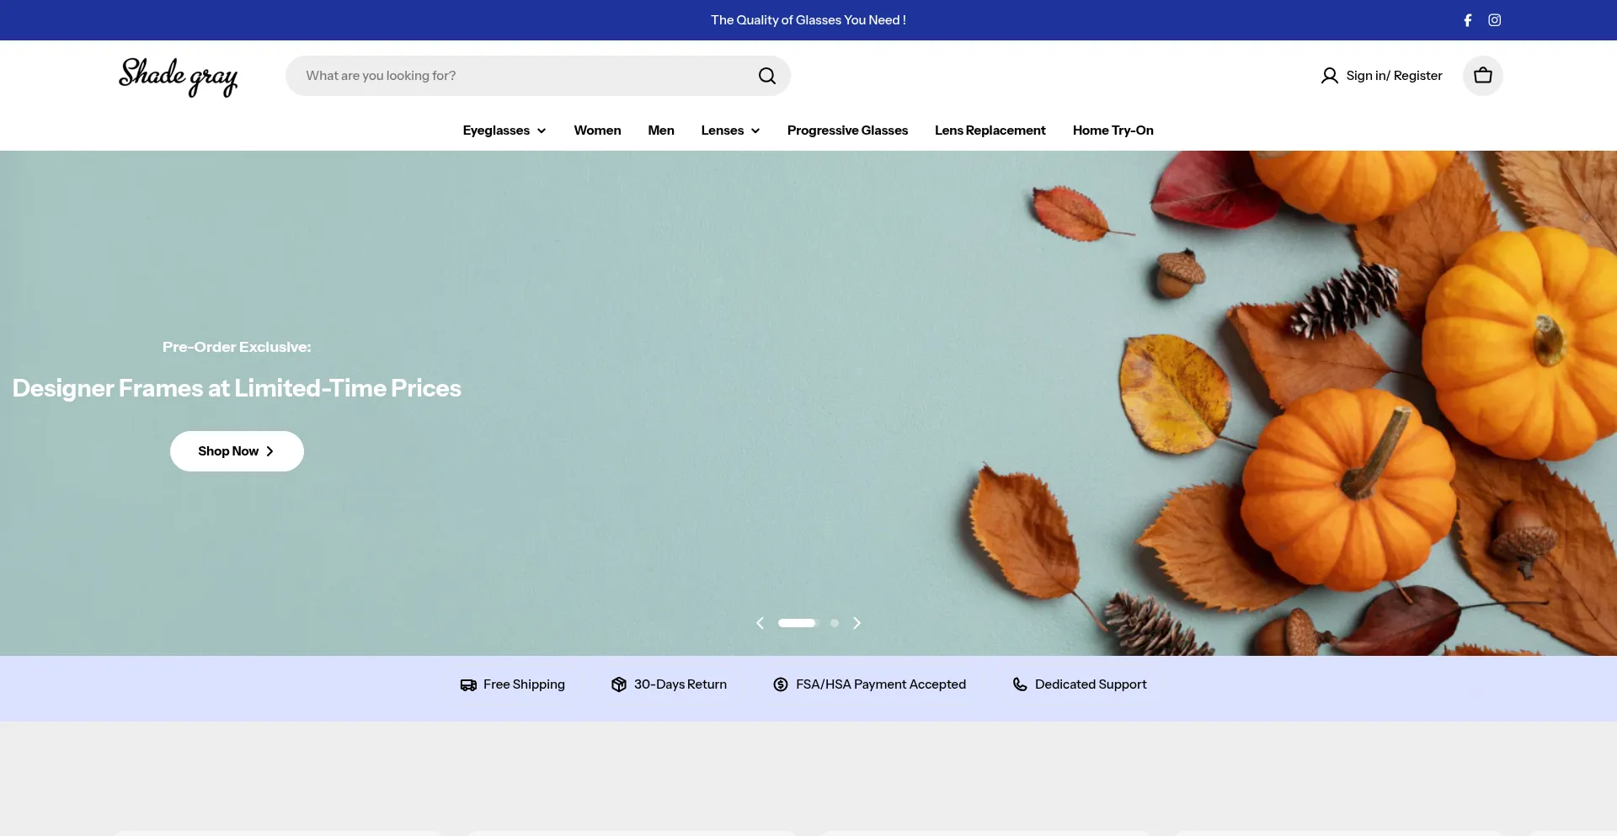Select the active first slide indicator
Image resolution: width=1617 pixels, height=836 pixels.
797,623
